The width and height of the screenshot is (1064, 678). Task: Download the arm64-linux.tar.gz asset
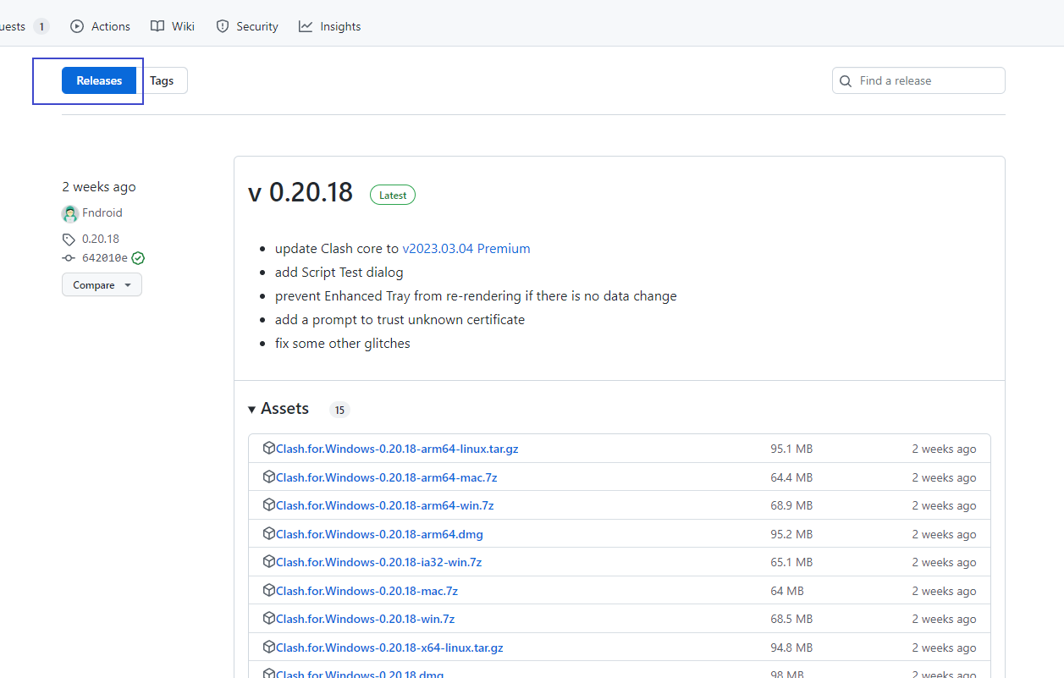click(x=397, y=449)
